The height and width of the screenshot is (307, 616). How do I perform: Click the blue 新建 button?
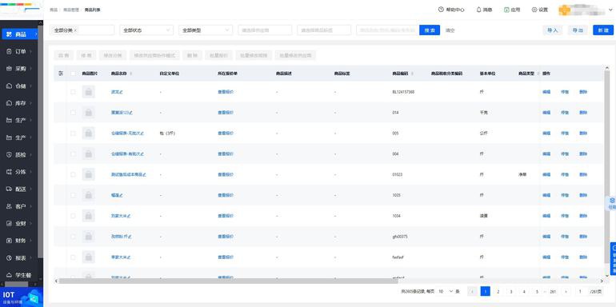click(603, 30)
